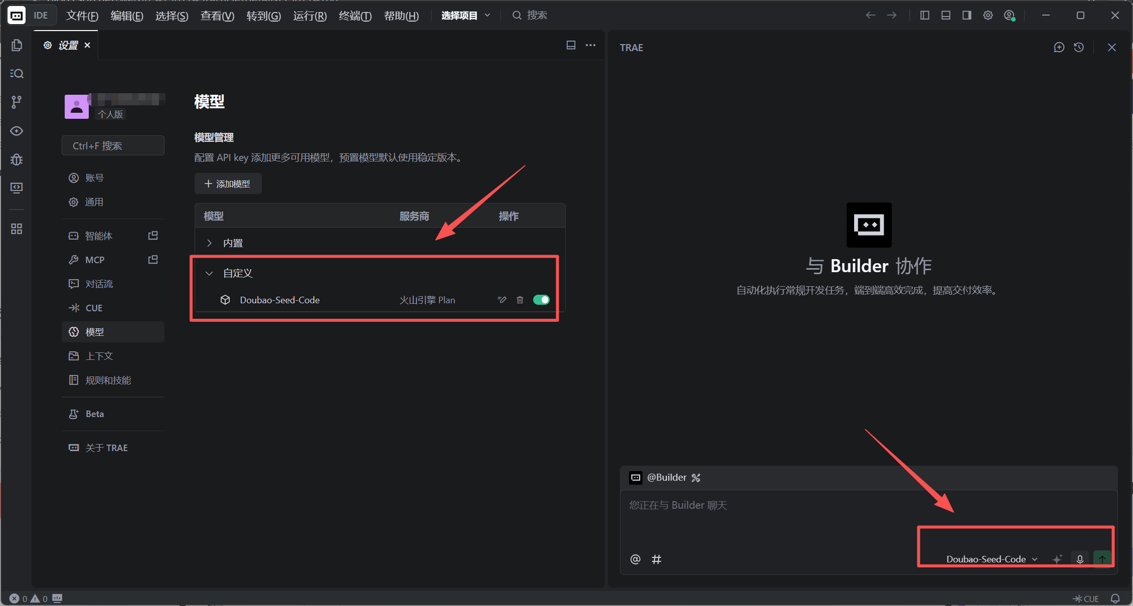Viewport: 1133px width, 606px height.
Task: Start a new chat in TRAE panel
Action: 1059,47
